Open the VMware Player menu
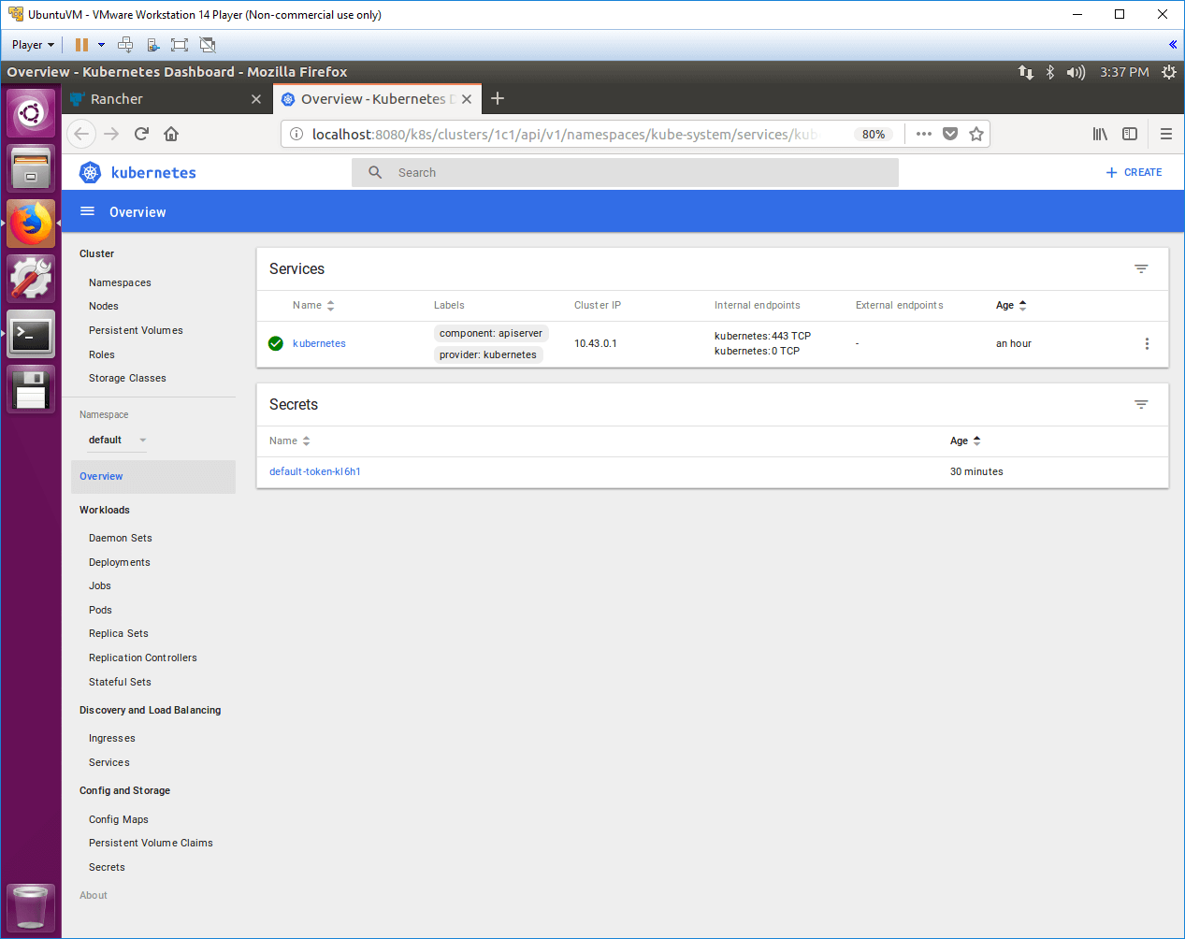Image resolution: width=1185 pixels, height=939 pixels. click(33, 45)
